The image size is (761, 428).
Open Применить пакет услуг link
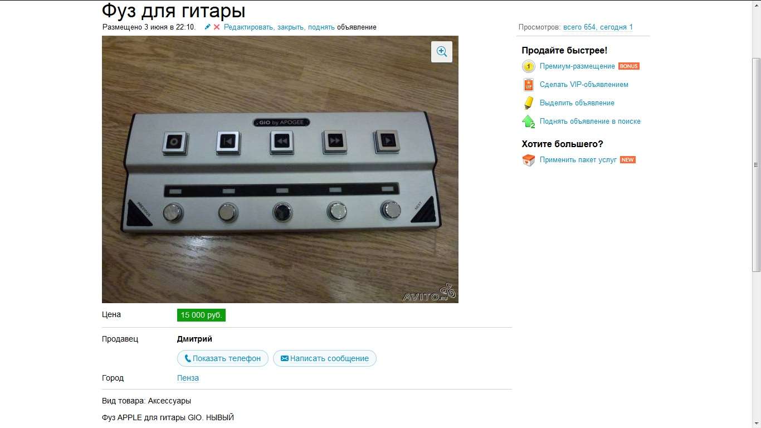[x=578, y=159]
